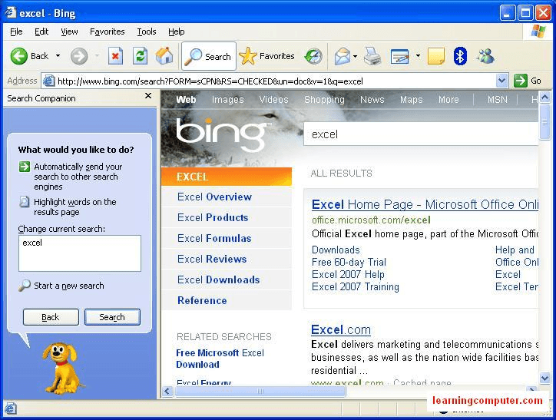Open the Back button history dropdown
The width and height of the screenshot is (556, 420).
point(58,56)
